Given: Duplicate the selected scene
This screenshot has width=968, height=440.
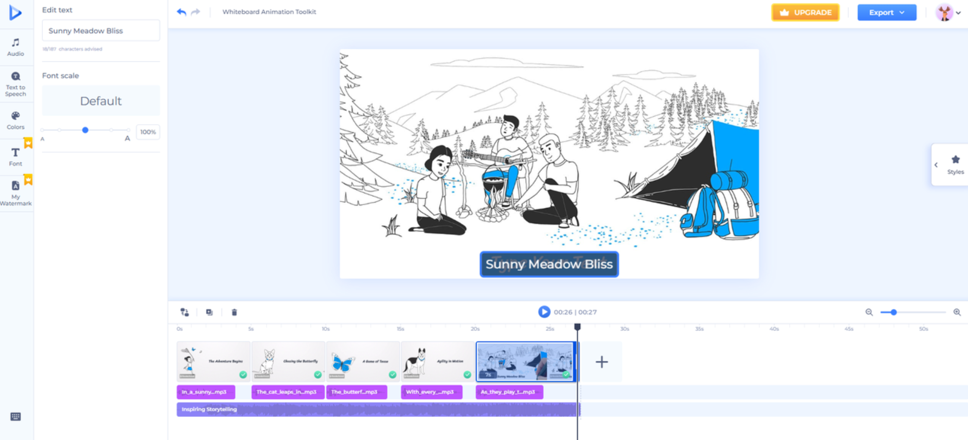Looking at the screenshot, I should point(209,312).
